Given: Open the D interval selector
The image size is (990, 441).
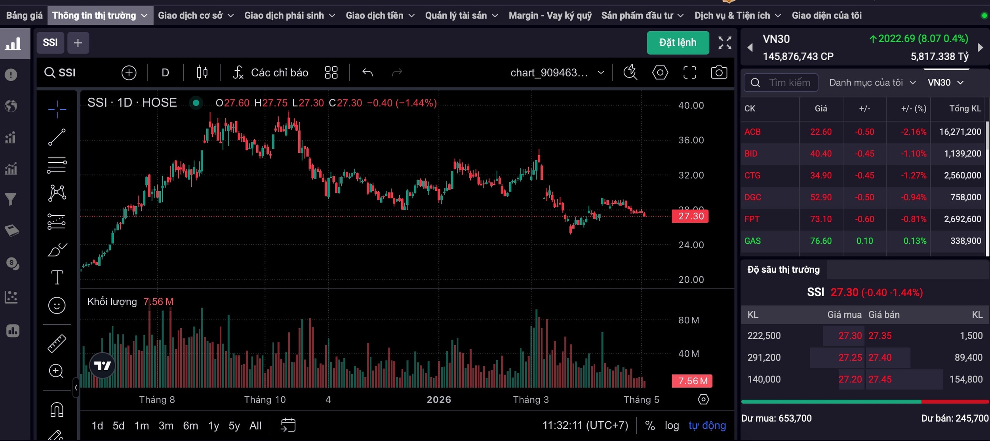Looking at the screenshot, I should (166, 73).
